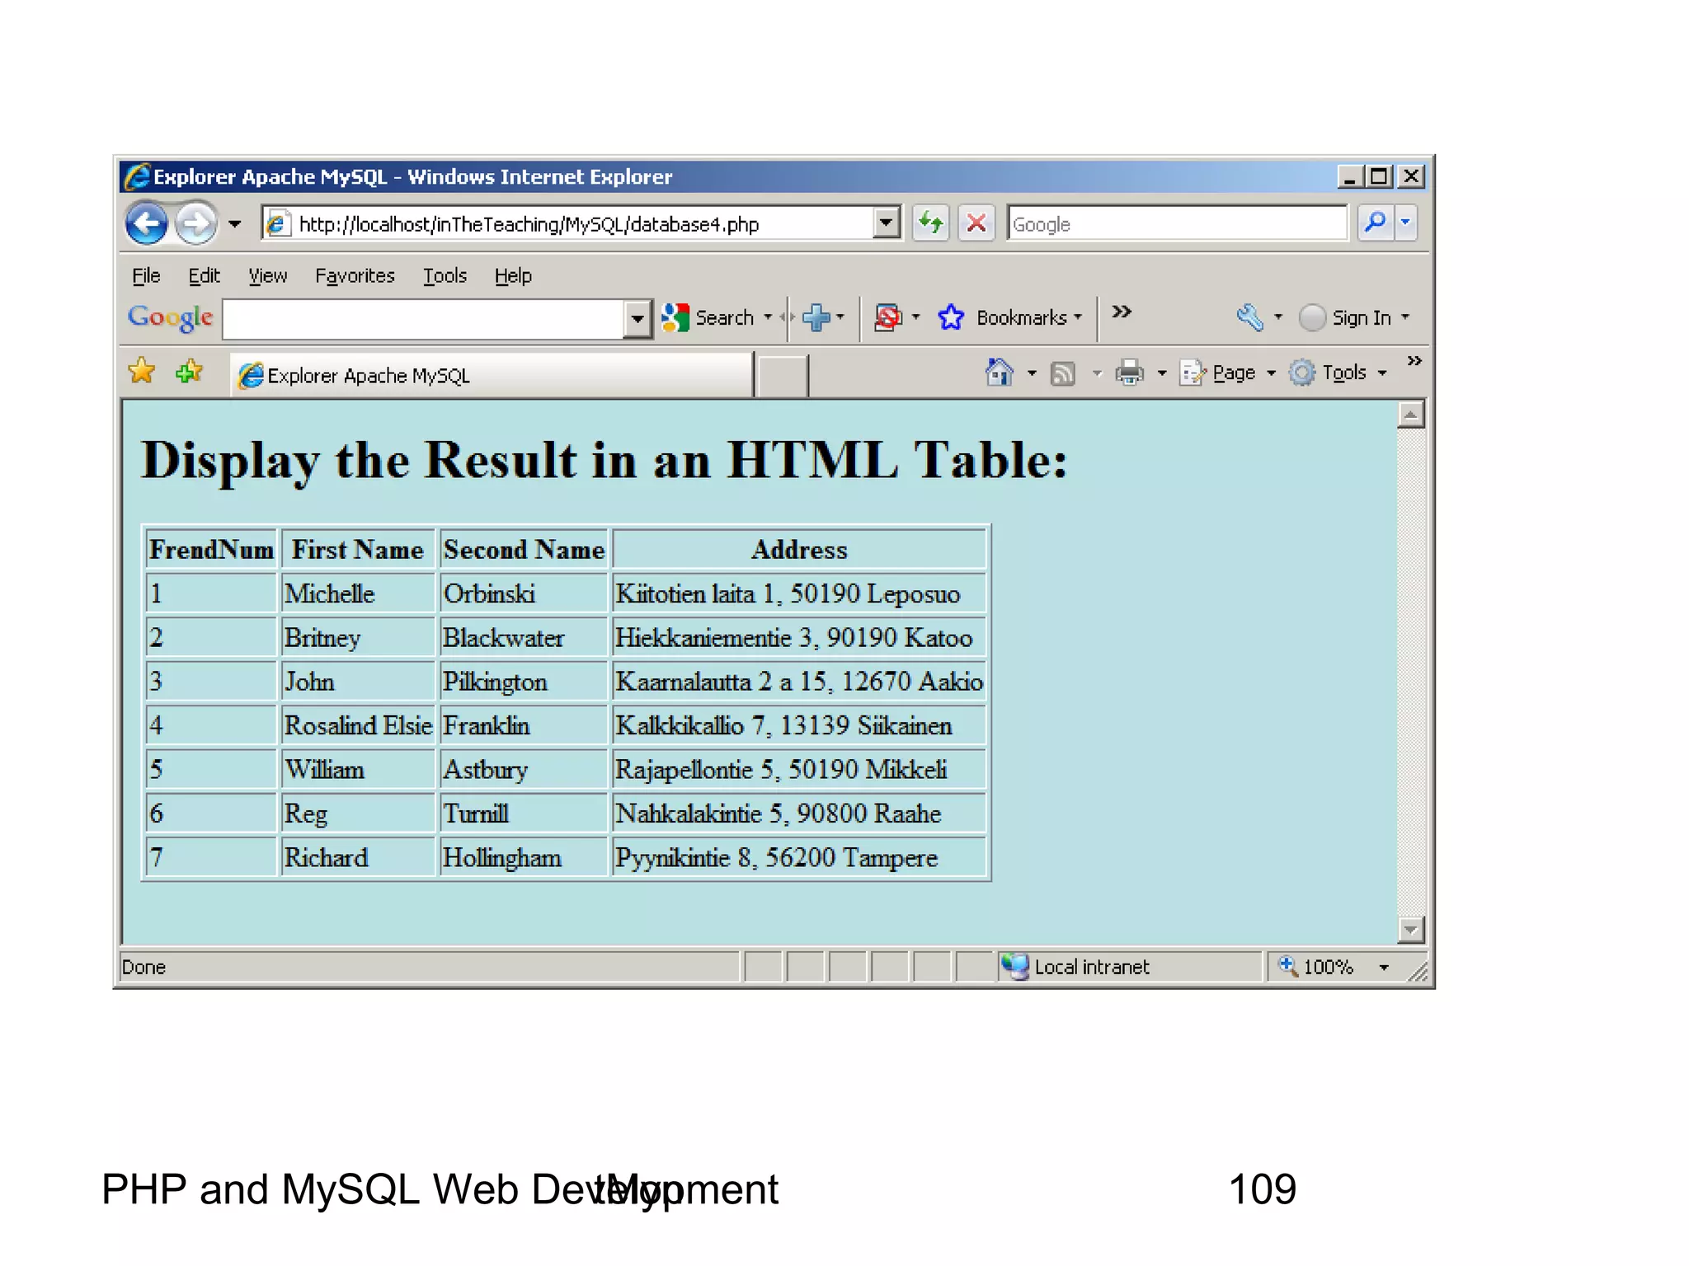Open the Favorites Center star icon
This screenshot has height=1266, width=1689.
[142, 371]
